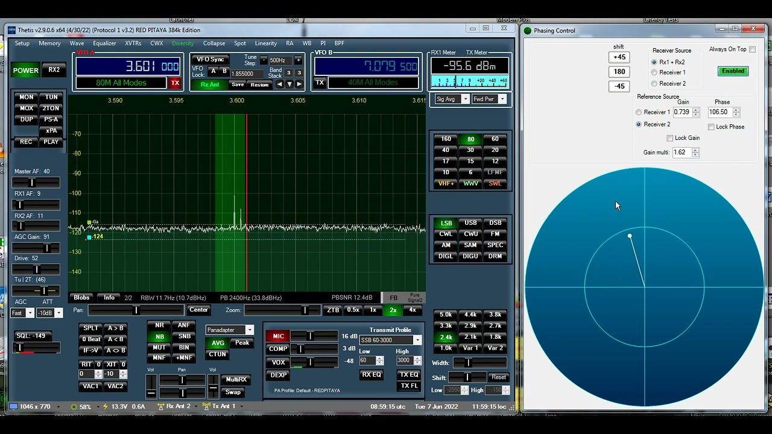Viewport: 772px width, 434px height.
Task: Click the Thetis title bar app icon
Action: pos(11,30)
